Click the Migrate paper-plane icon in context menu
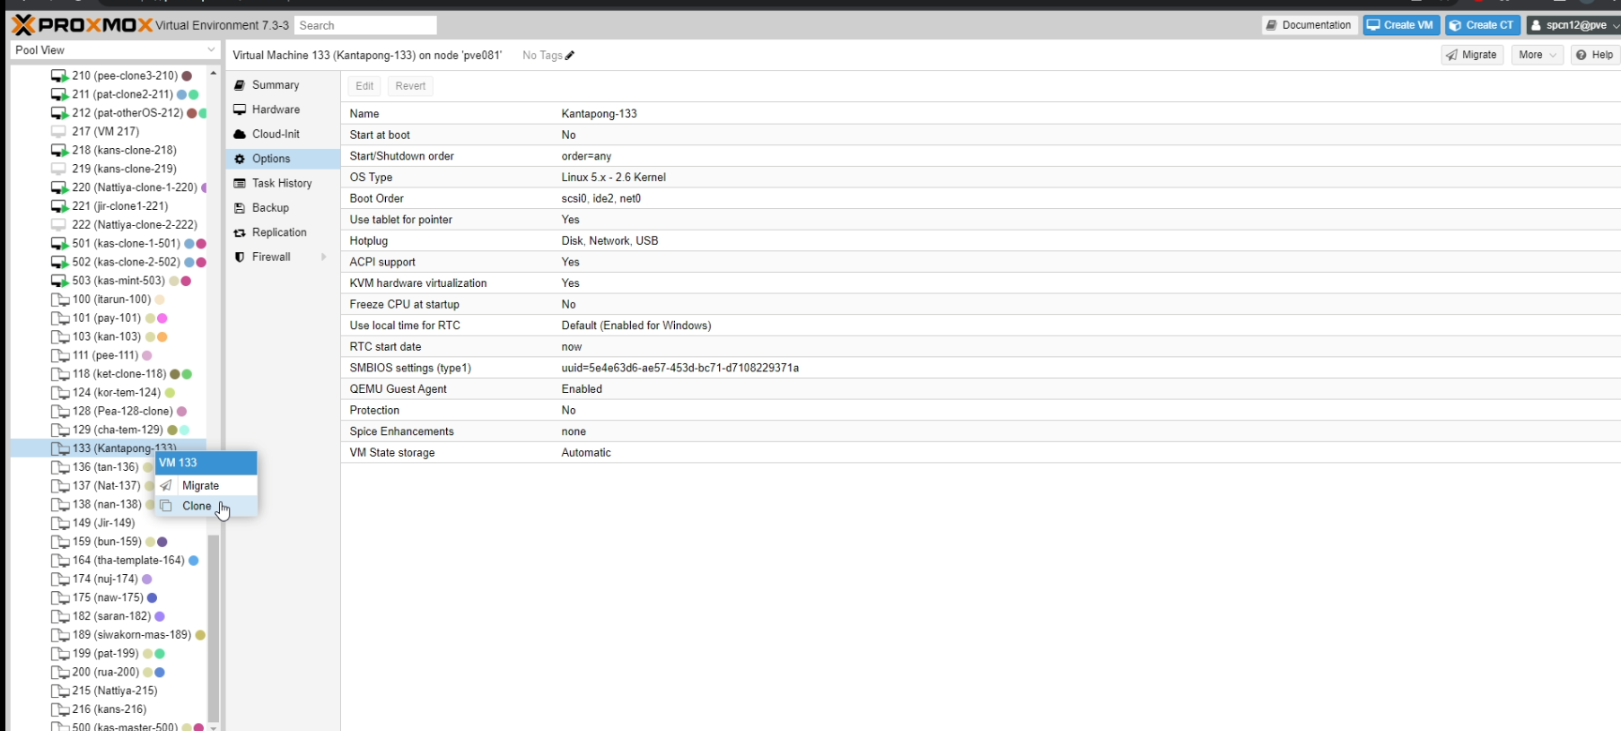 pyautogui.click(x=166, y=485)
